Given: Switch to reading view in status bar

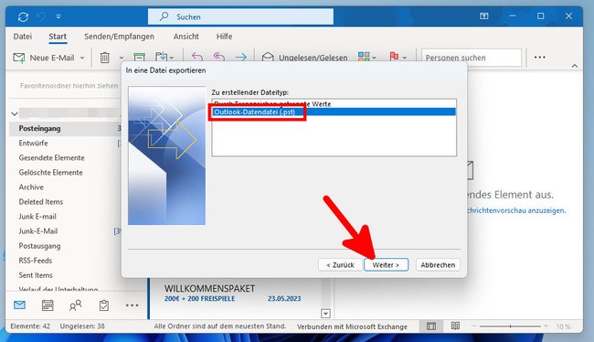Looking at the screenshot, I should 455,326.
